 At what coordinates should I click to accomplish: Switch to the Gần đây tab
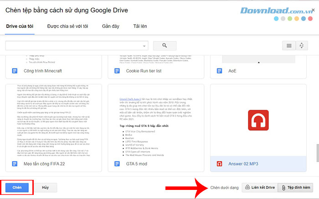[111, 26]
